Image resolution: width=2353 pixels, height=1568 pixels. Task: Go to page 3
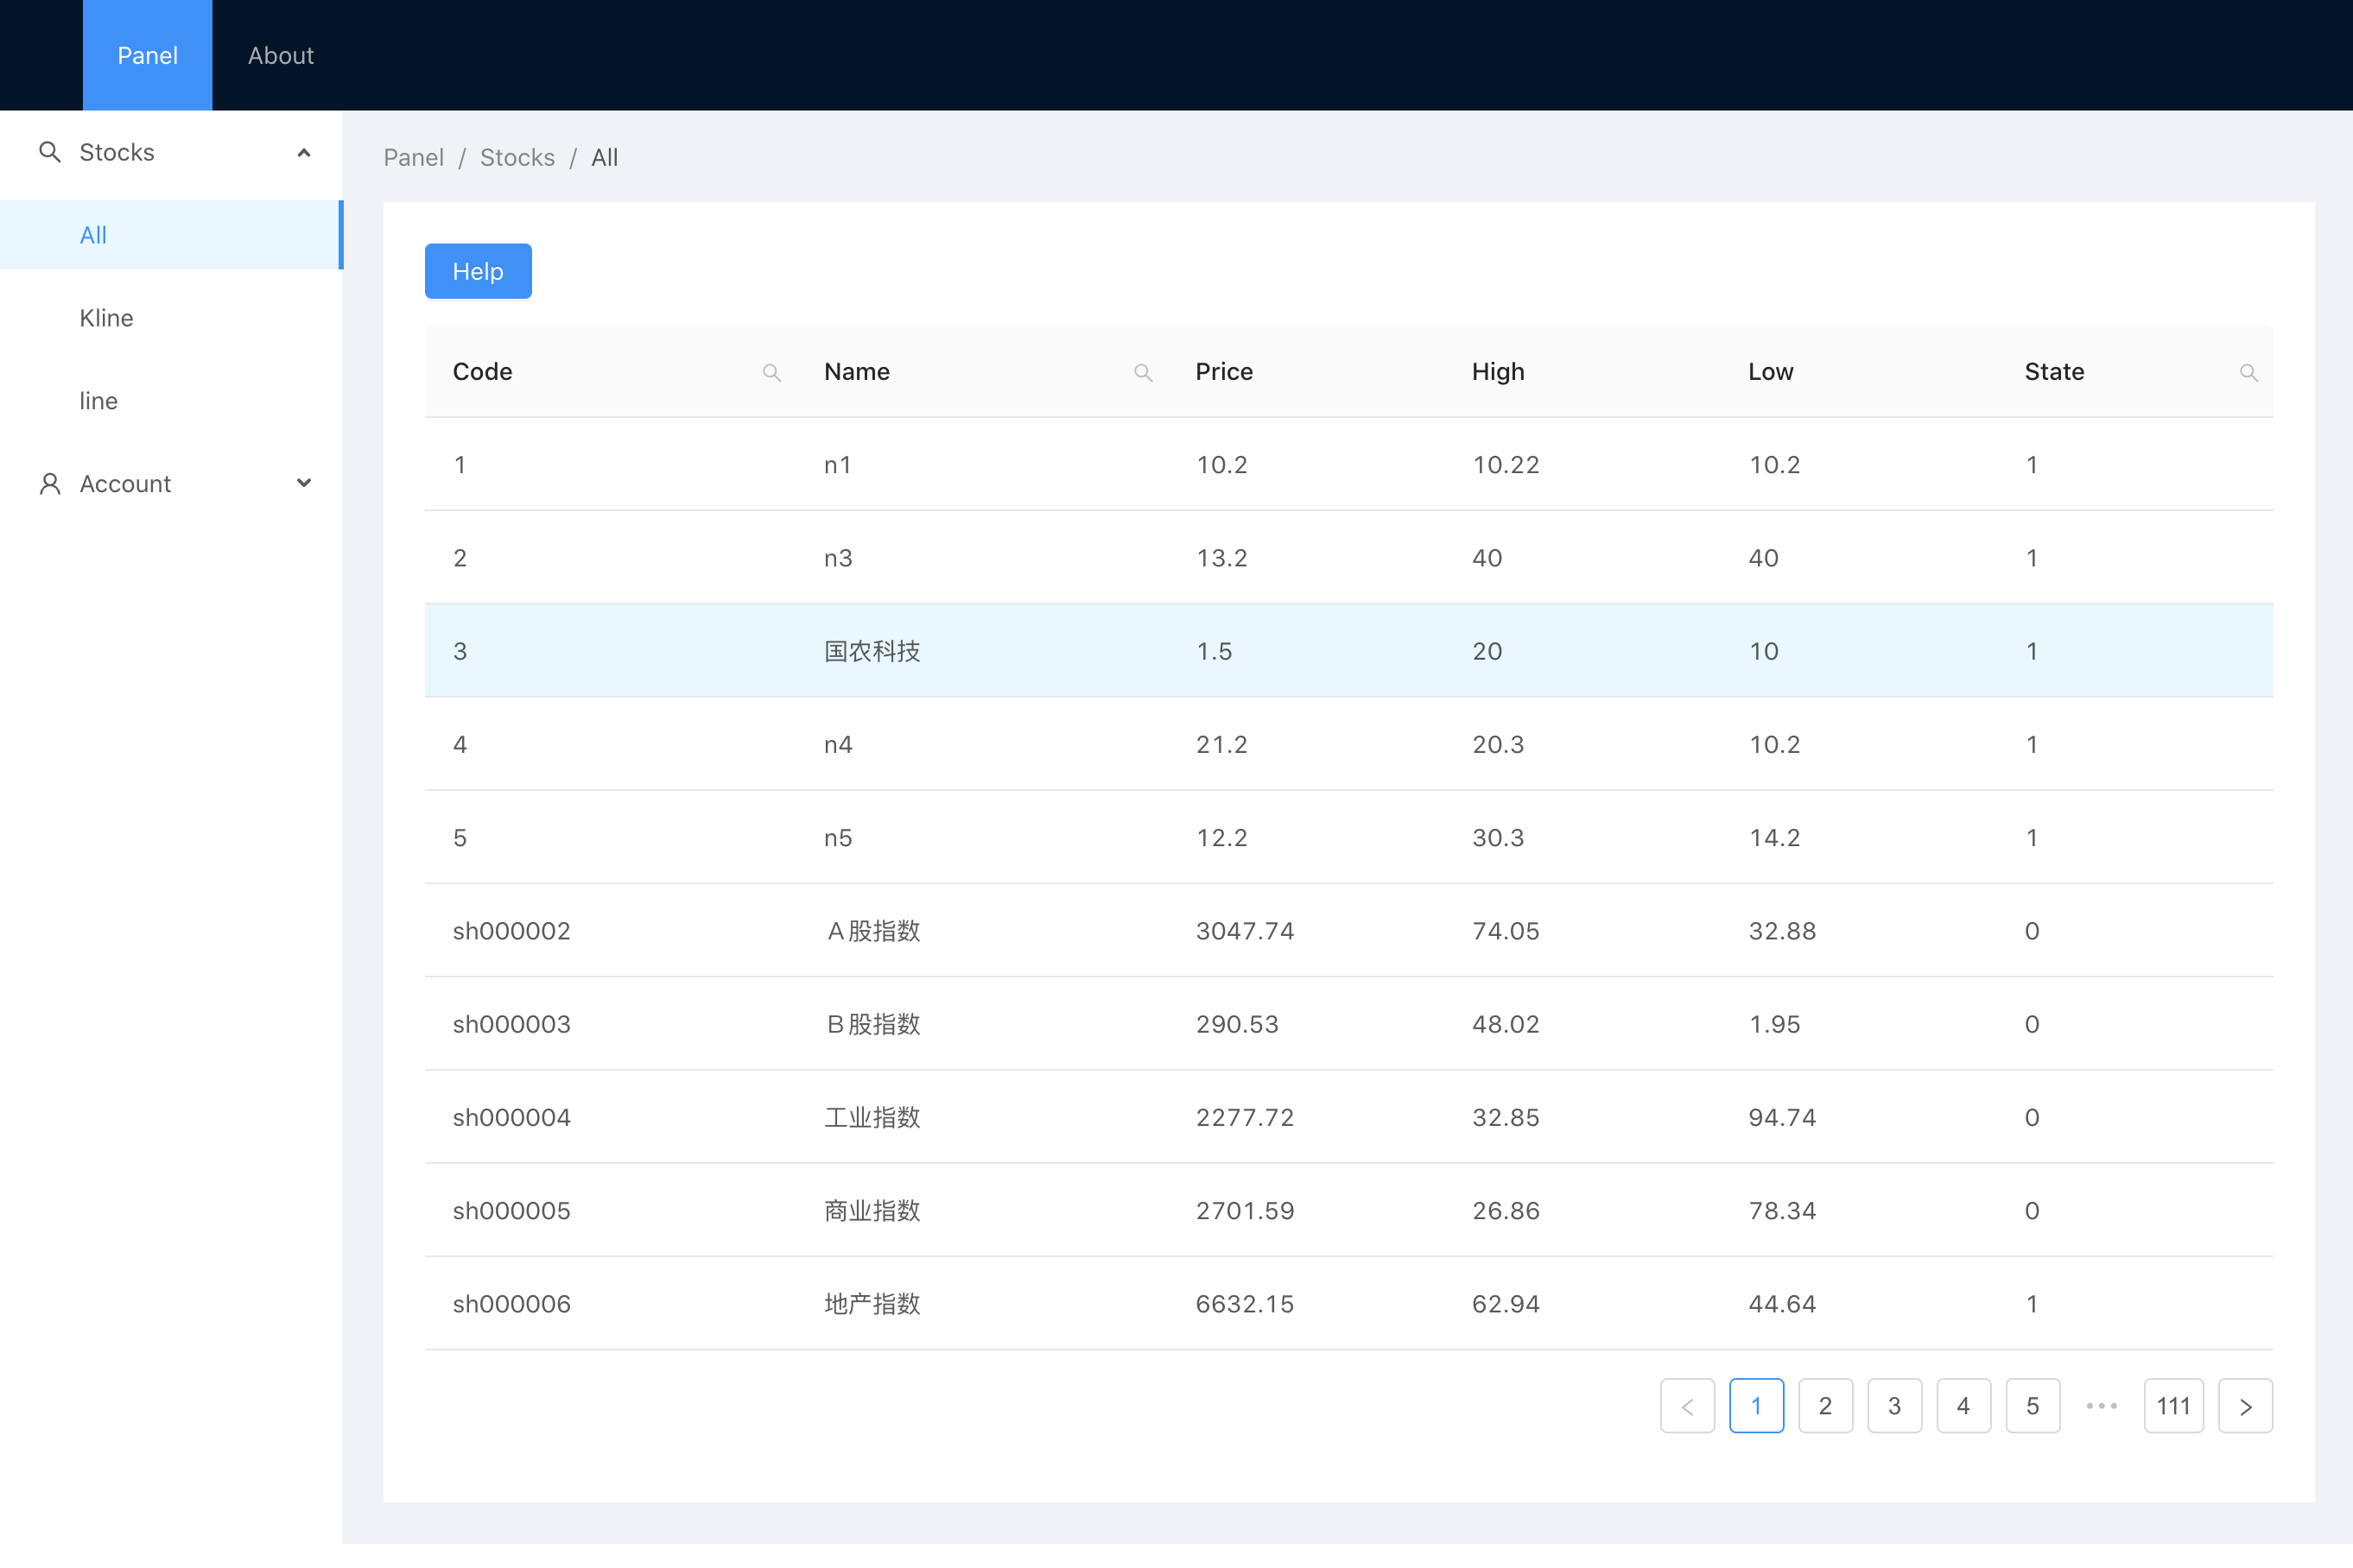point(1893,1406)
